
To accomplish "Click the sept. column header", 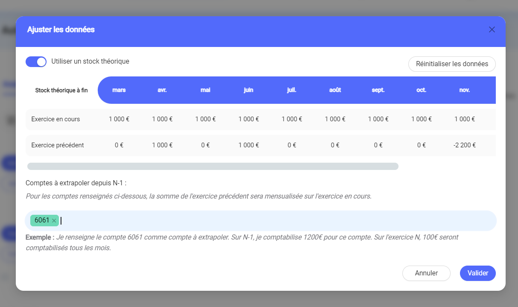I will tap(378, 90).
